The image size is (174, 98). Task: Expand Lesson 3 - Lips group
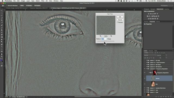[x=147, y=90]
